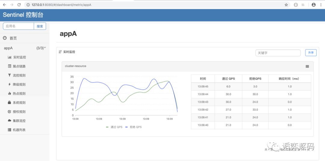Click the list icon for 簇点链路

(10, 66)
